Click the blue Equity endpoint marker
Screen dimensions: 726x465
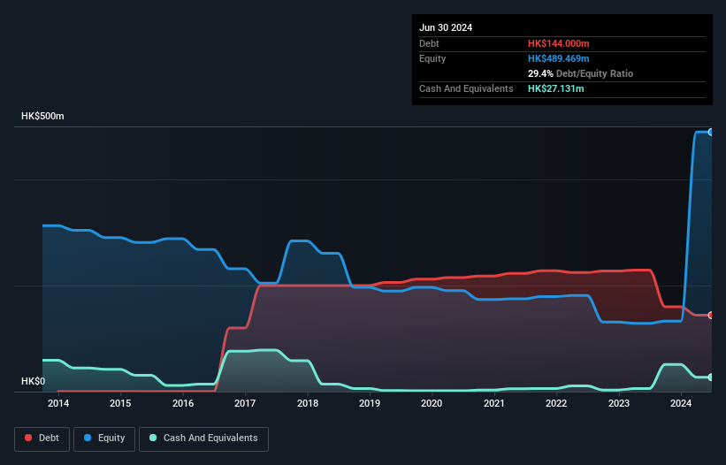coord(710,133)
